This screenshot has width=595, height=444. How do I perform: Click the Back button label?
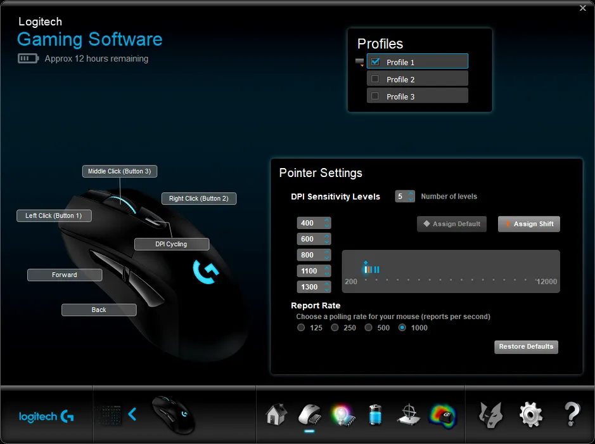pyautogui.click(x=99, y=310)
